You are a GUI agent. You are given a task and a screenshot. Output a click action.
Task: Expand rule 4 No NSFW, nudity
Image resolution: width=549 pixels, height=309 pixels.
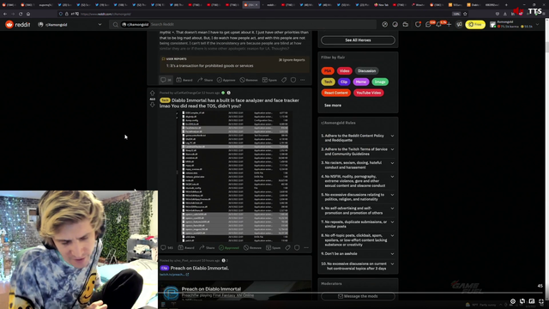(358, 181)
